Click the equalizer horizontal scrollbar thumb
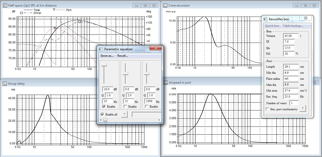The image size is (322, 157). (105, 120)
